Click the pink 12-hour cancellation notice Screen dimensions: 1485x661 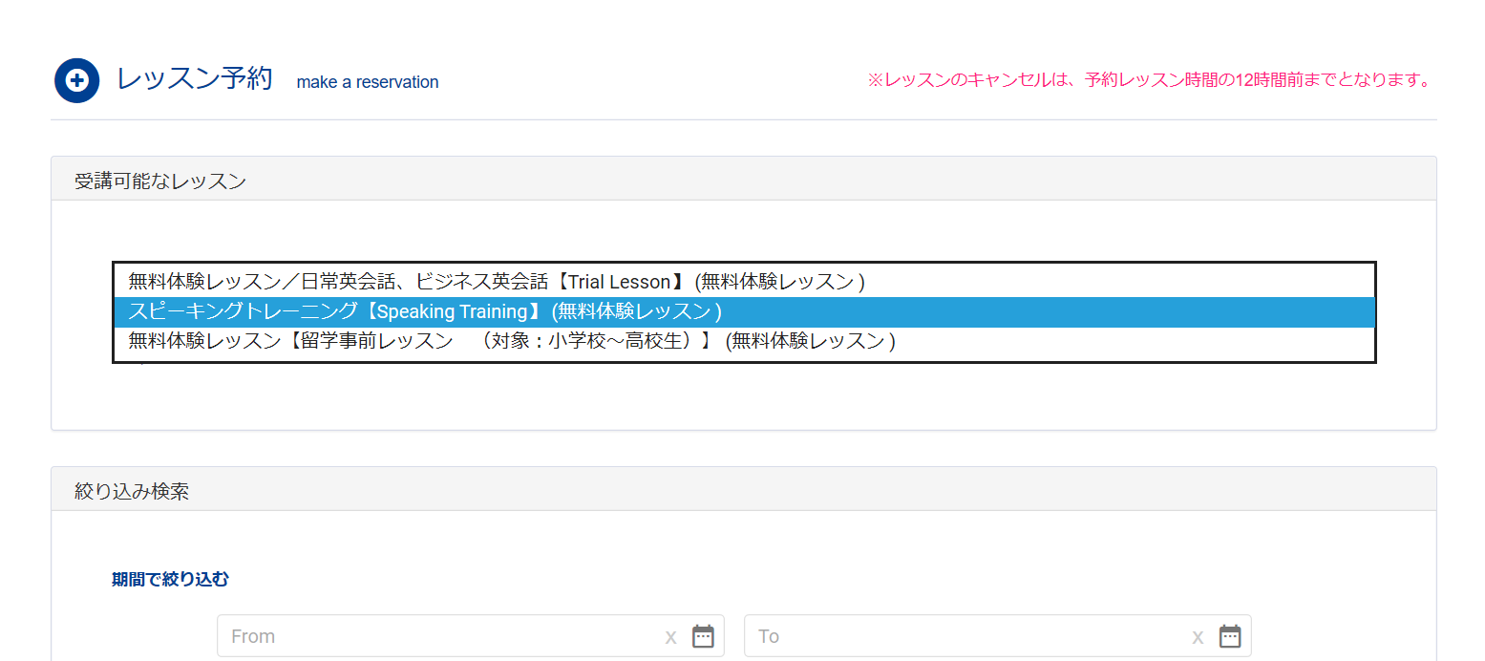(x=1150, y=80)
